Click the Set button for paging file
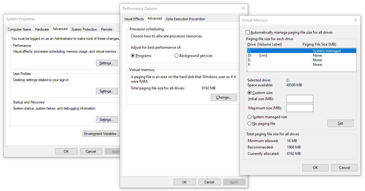Viewport: 365px width, 191px height. 340,123
